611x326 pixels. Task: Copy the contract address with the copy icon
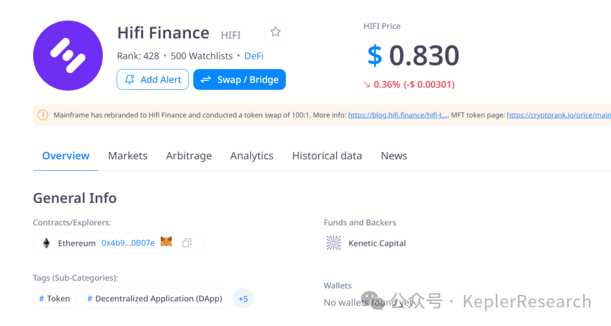coord(187,243)
